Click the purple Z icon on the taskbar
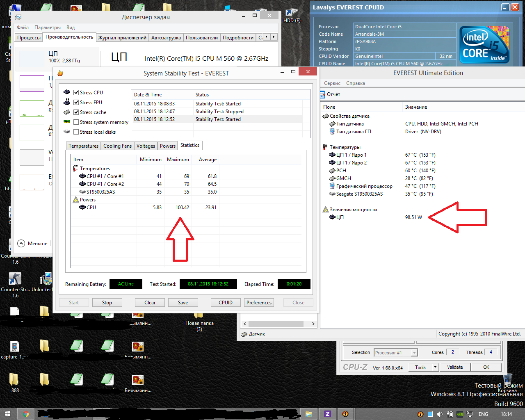Image resolution: width=525 pixels, height=420 pixels. [327, 414]
